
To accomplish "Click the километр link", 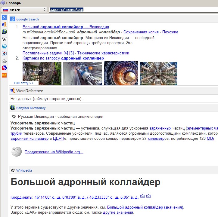I will click(x=156, y=138).
